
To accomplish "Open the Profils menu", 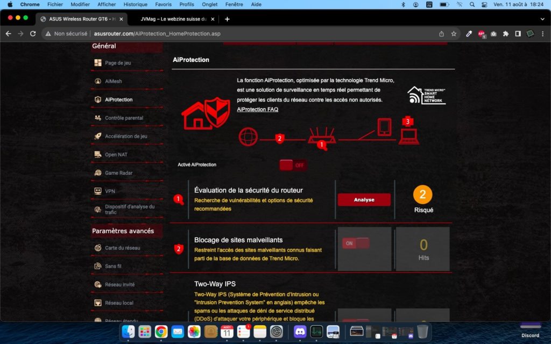I will [x=187, y=4].
